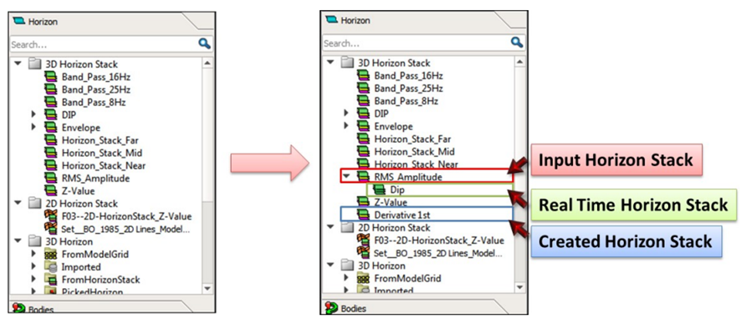The image size is (741, 329).
Task: Click the scrollbar down arrow in right panel
Action: point(519,287)
